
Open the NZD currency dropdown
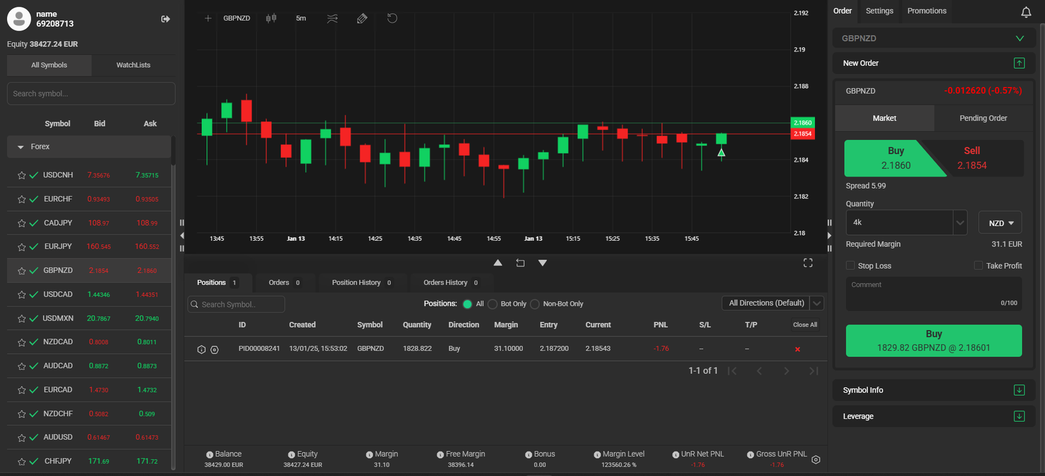point(1000,223)
